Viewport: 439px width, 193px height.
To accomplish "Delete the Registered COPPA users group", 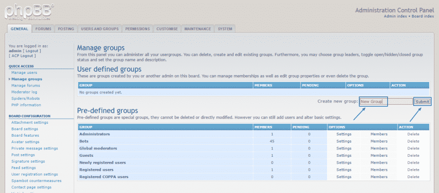I will tap(413, 177).
